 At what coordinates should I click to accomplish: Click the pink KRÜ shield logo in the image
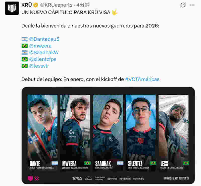[x=30, y=178]
